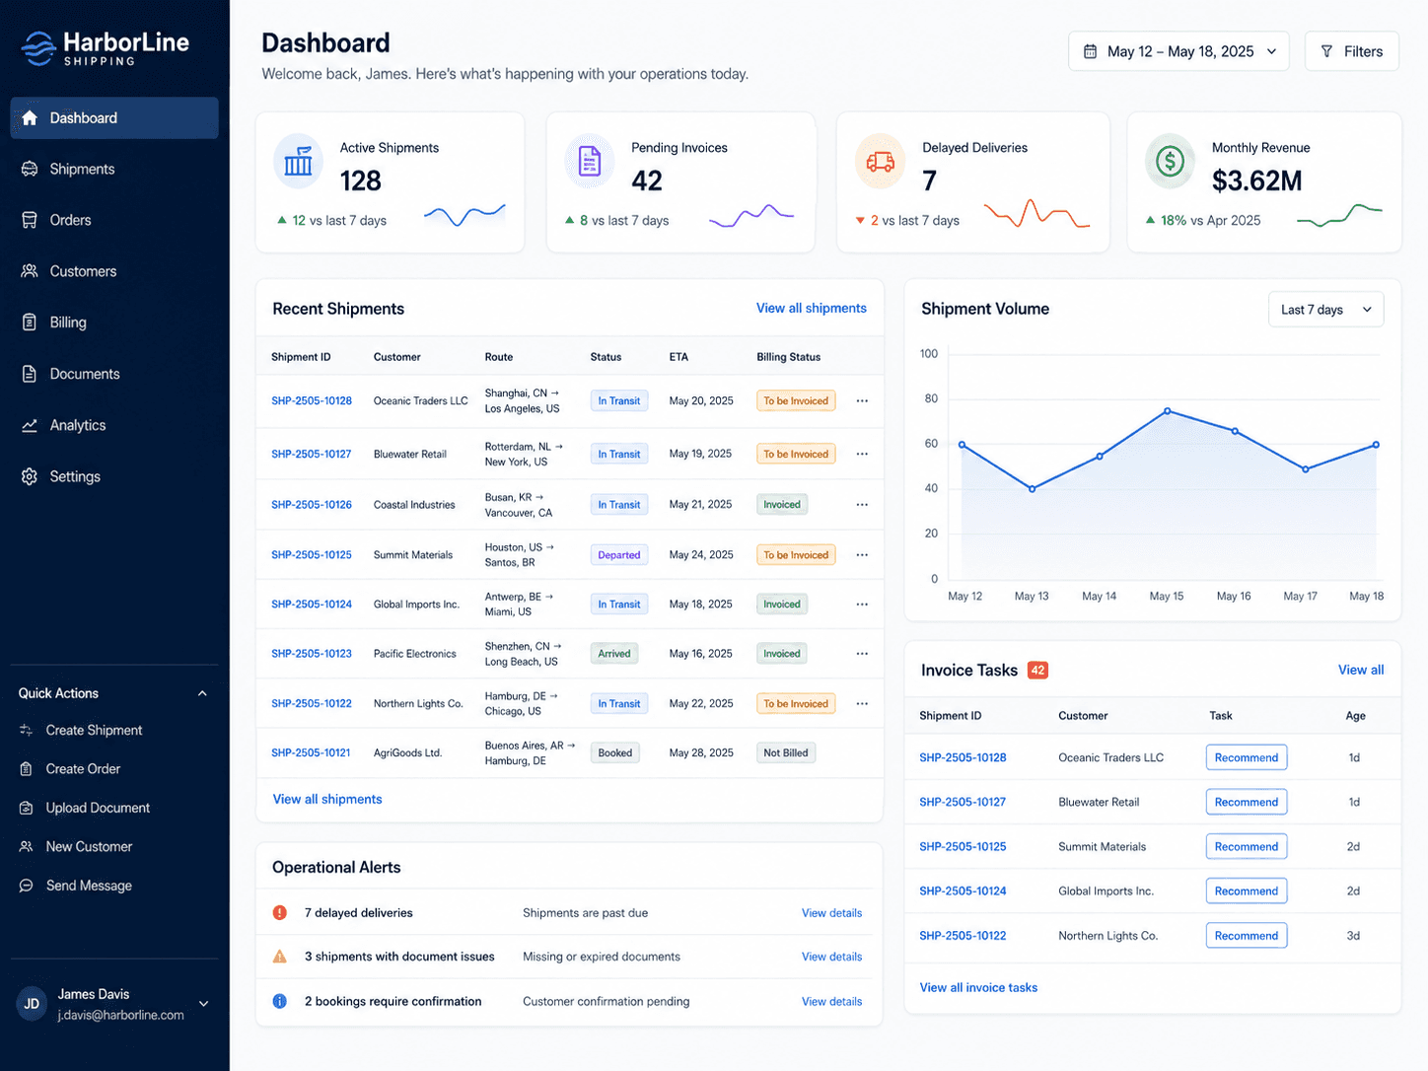Click the Billing icon in sidebar
This screenshot has height=1071, width=1428.
(30, 322)
